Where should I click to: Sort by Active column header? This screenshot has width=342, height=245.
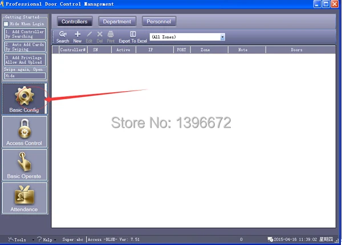(123, 50)
